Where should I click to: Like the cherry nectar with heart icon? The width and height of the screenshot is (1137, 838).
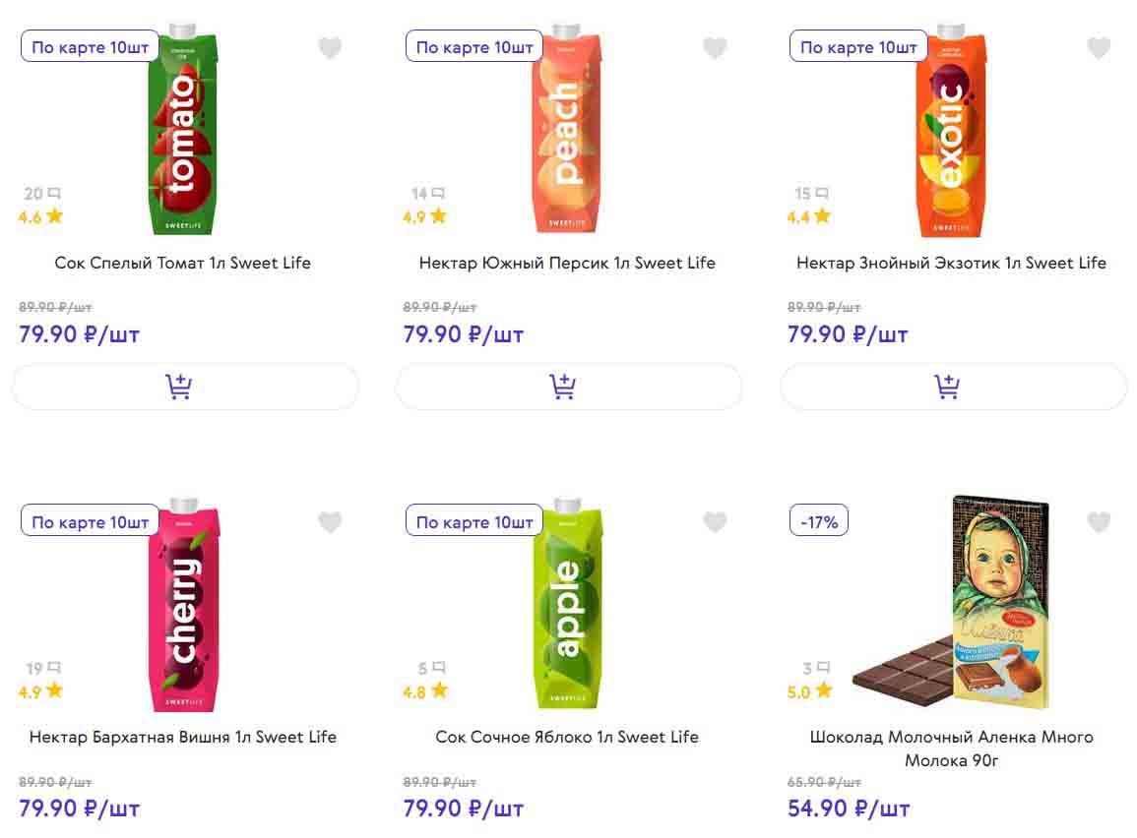pyautogui.click(x=330, y=522)
